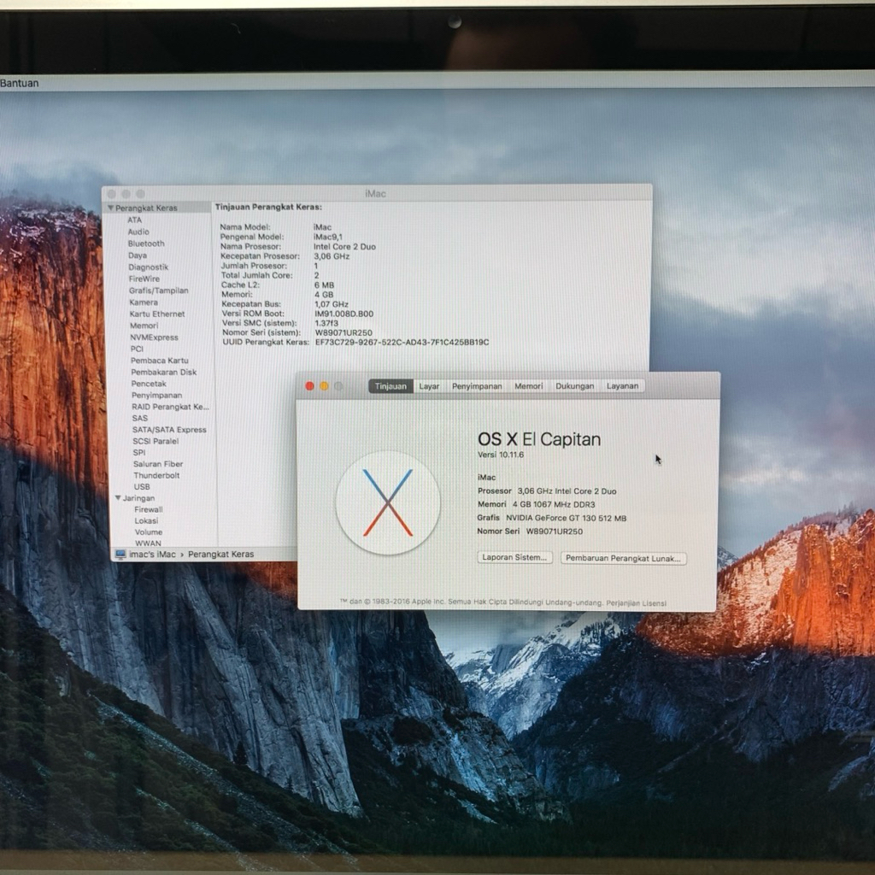Select WWAN under Jaringan
This screenshot has height=875, width=875.
point(149,543)
